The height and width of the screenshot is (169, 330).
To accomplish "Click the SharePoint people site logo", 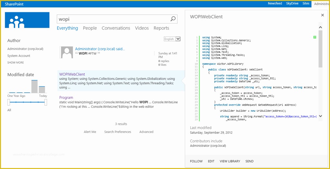I will [x=27, y=20].
